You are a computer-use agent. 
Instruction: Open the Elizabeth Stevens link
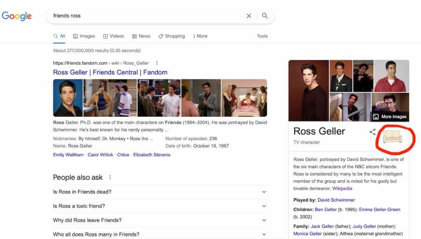pyautogui.click(x=152, y=154)
